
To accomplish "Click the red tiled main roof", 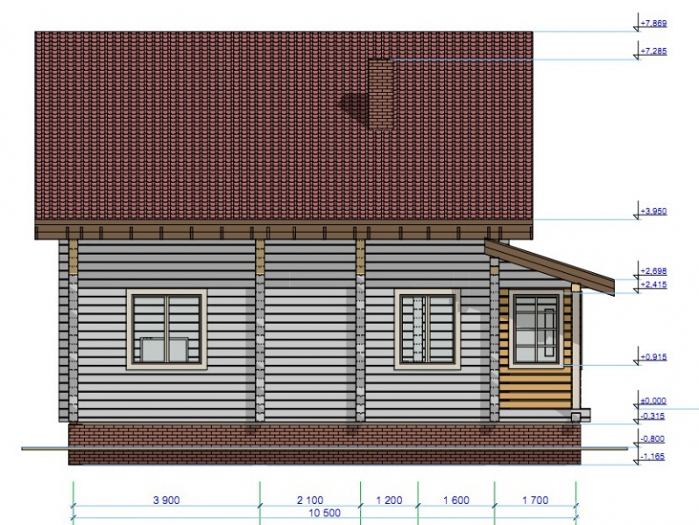I will 284,126.
